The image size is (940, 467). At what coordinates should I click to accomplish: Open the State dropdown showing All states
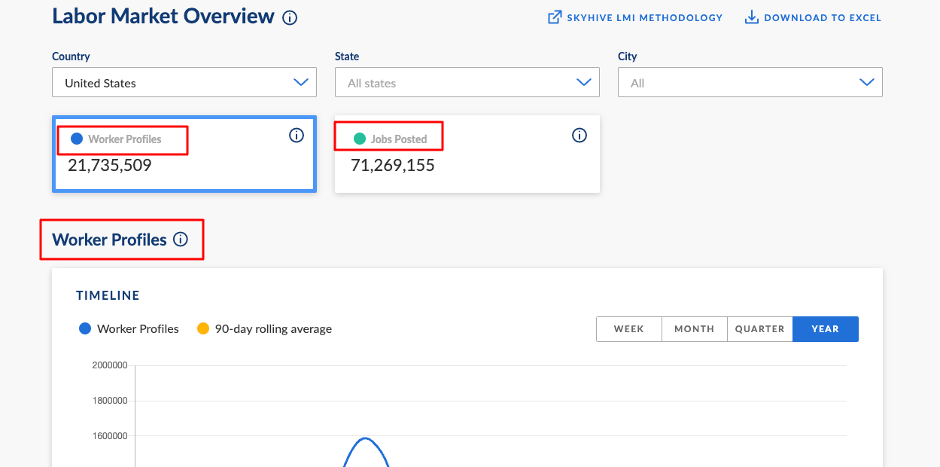[467, 83]
